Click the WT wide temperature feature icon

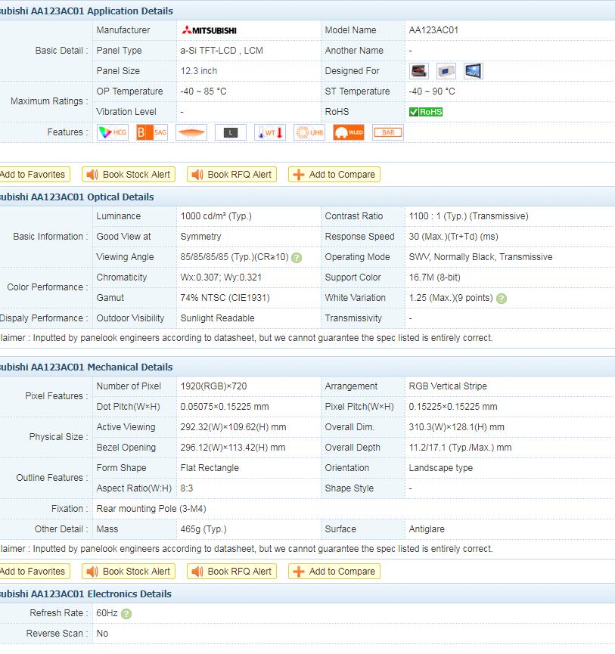[x=270, y=132]
